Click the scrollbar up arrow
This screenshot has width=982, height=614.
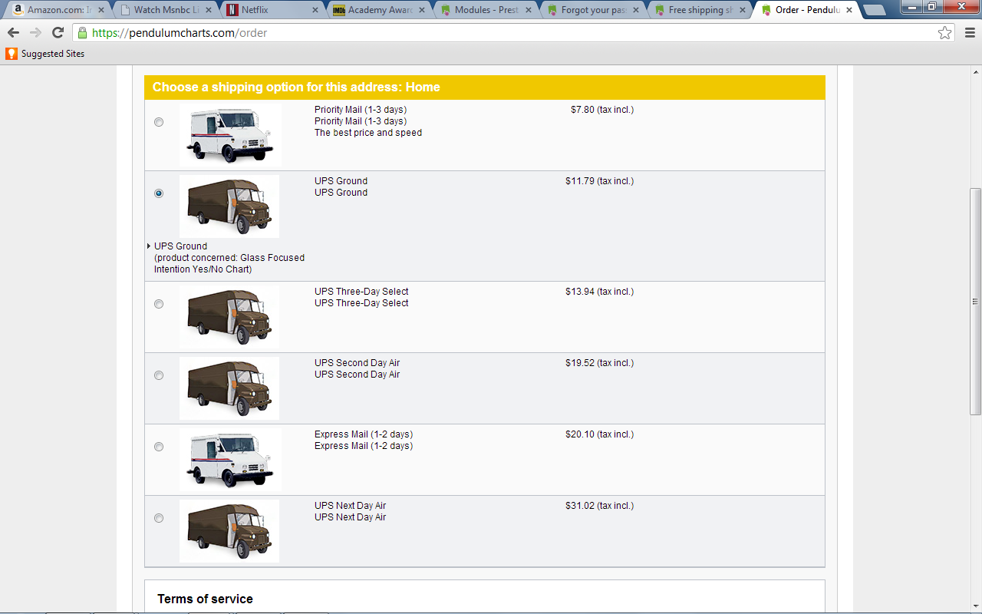coord(975,73)
